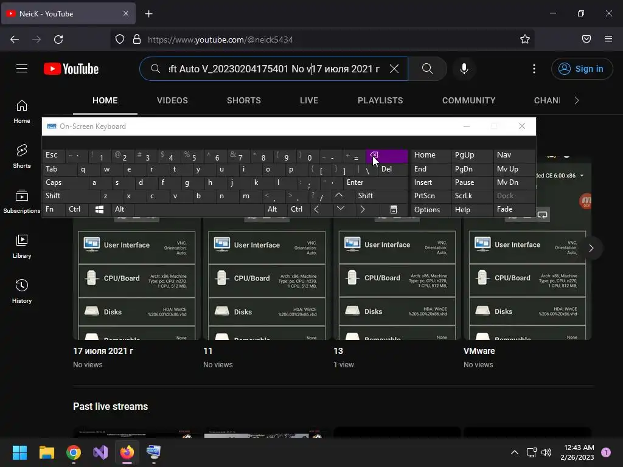Toggle the left Alt key on the keyboard
This screenshot has width=623, height=467.
(x=123, y=209)
